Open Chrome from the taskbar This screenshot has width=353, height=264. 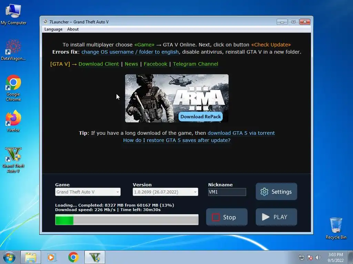(x=73, y=257)
